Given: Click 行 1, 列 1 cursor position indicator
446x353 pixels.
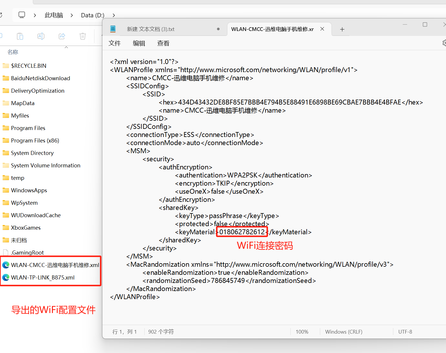Looking at the screenshot, I should tap(124, 332).
